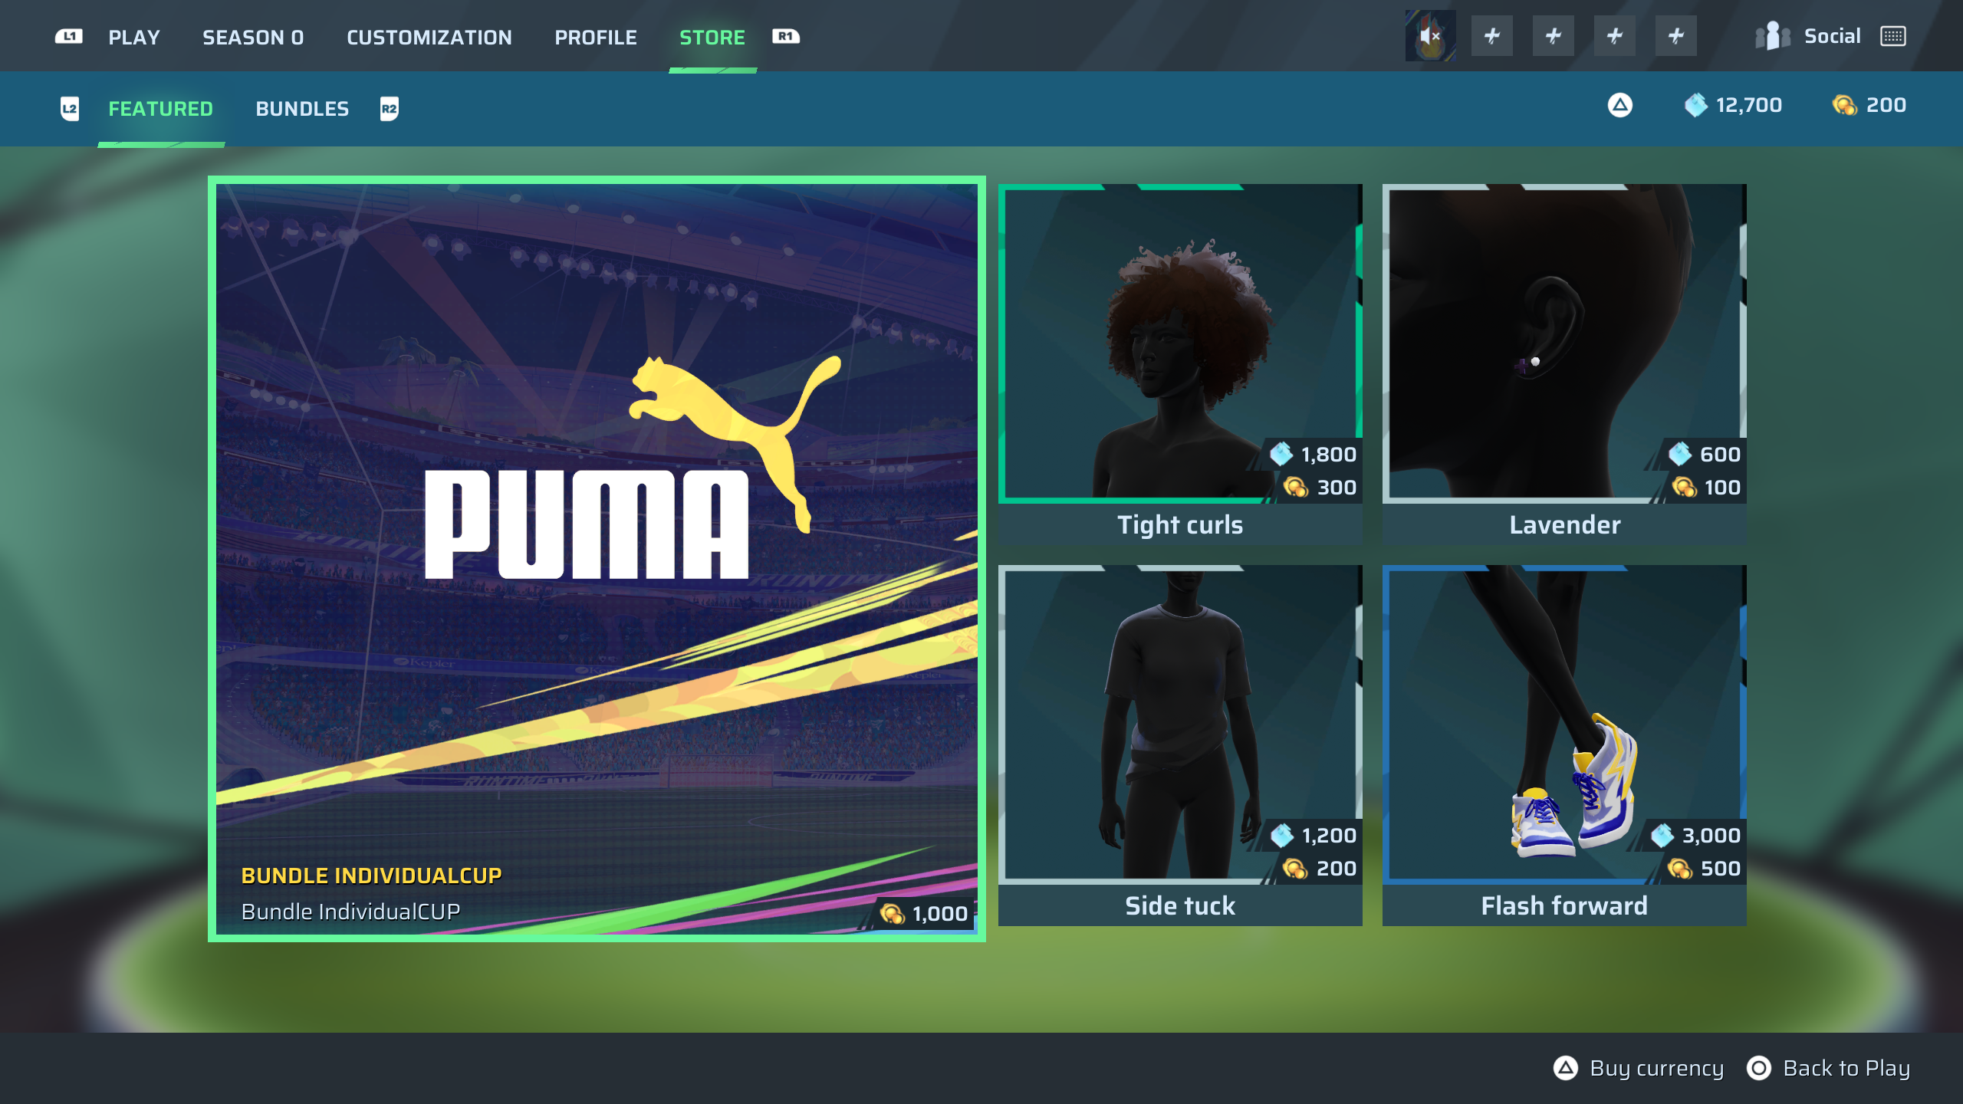Click the Lavender label
This screenshot has width=1963, height=1104.
pos(1565,525)
